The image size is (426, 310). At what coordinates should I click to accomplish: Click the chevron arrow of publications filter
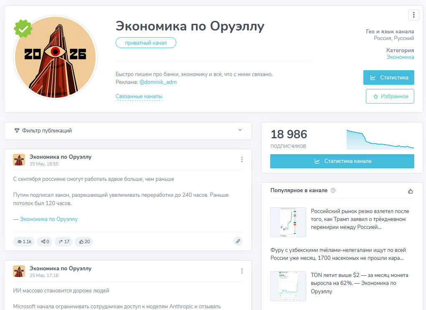(240, 130)
